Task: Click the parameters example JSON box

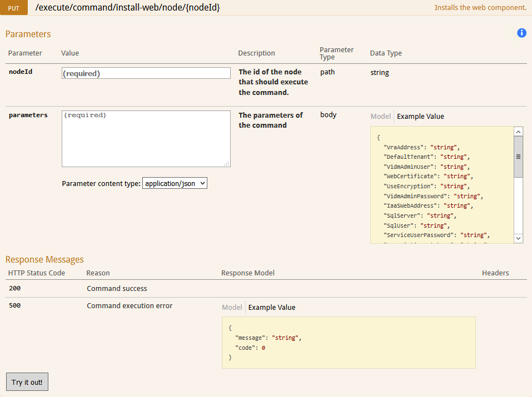Action: [x=442, y=185]
